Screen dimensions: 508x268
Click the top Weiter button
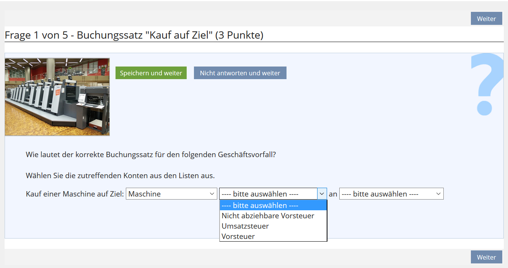[486, 19]
